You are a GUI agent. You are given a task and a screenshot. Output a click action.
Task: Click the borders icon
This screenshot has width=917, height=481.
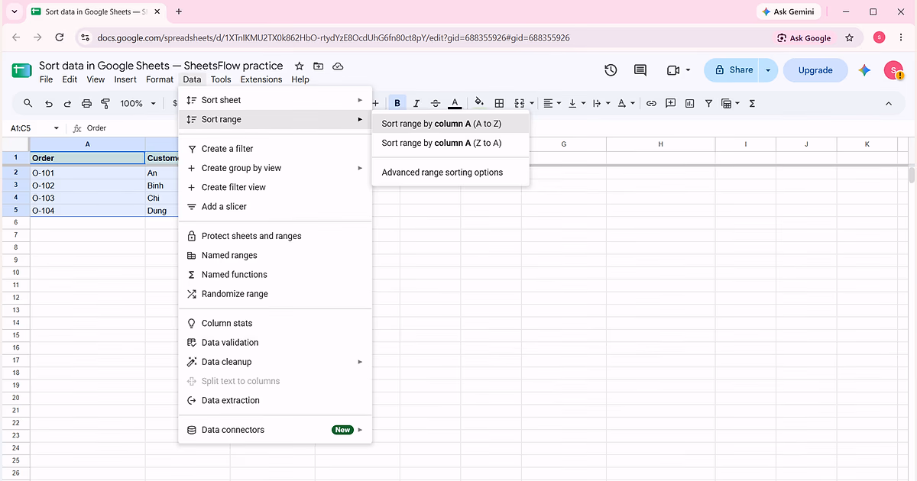click(x=499, y=103)
